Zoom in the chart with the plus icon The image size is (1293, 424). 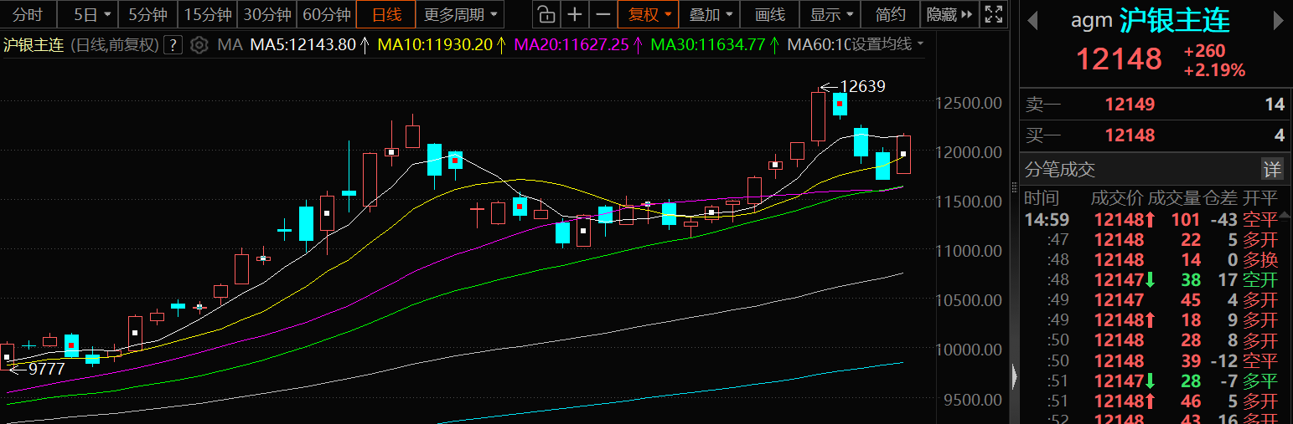click(x=574, y=14)
